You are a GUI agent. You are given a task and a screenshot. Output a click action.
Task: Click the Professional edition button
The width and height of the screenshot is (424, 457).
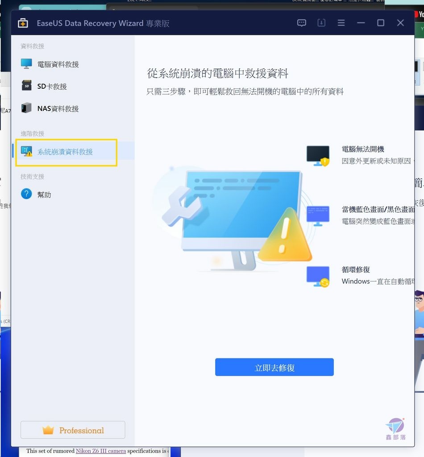point(73,430)
